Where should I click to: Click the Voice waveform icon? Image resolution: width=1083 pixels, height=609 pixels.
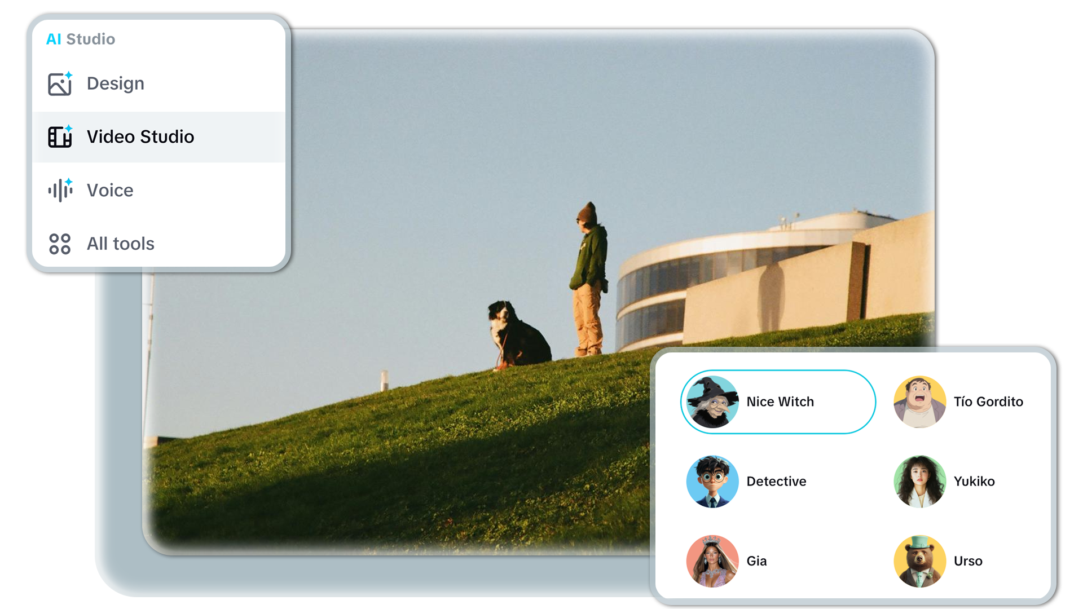click(59, 190)
